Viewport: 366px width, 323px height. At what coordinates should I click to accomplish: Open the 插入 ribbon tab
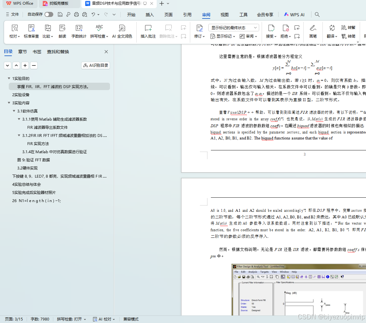point(149,14)
